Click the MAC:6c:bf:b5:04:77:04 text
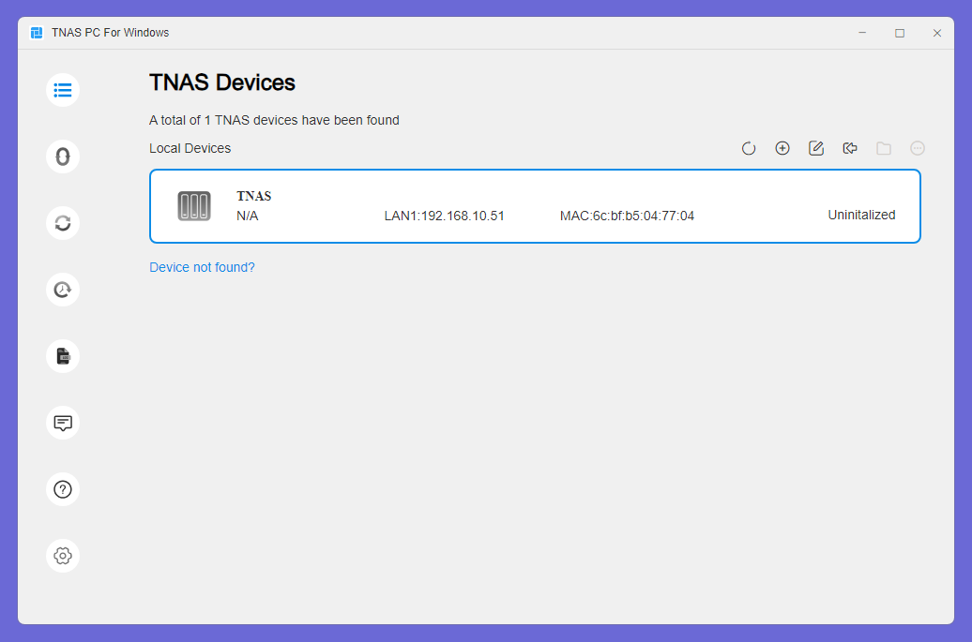 tap(627, 216)
